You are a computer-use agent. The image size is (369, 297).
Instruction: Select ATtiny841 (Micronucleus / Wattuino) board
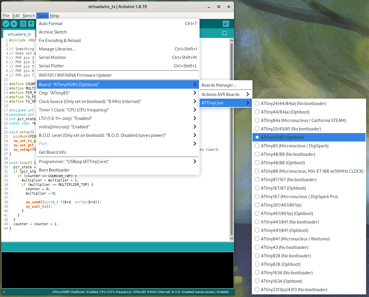(309, 239)
